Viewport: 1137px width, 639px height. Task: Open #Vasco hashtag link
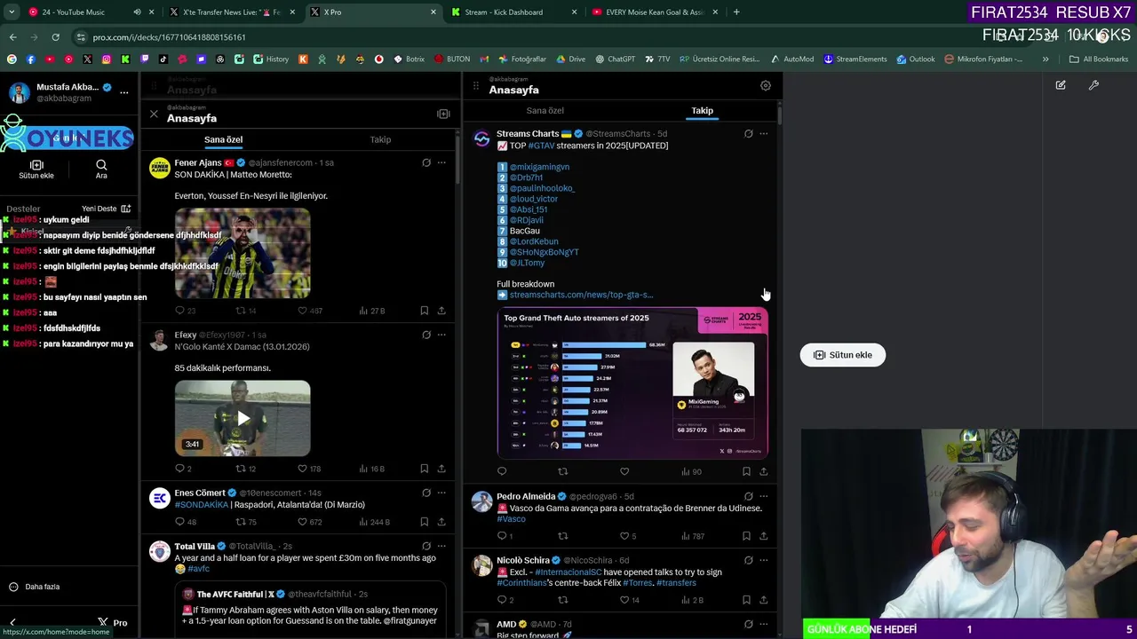click(511, 519)
